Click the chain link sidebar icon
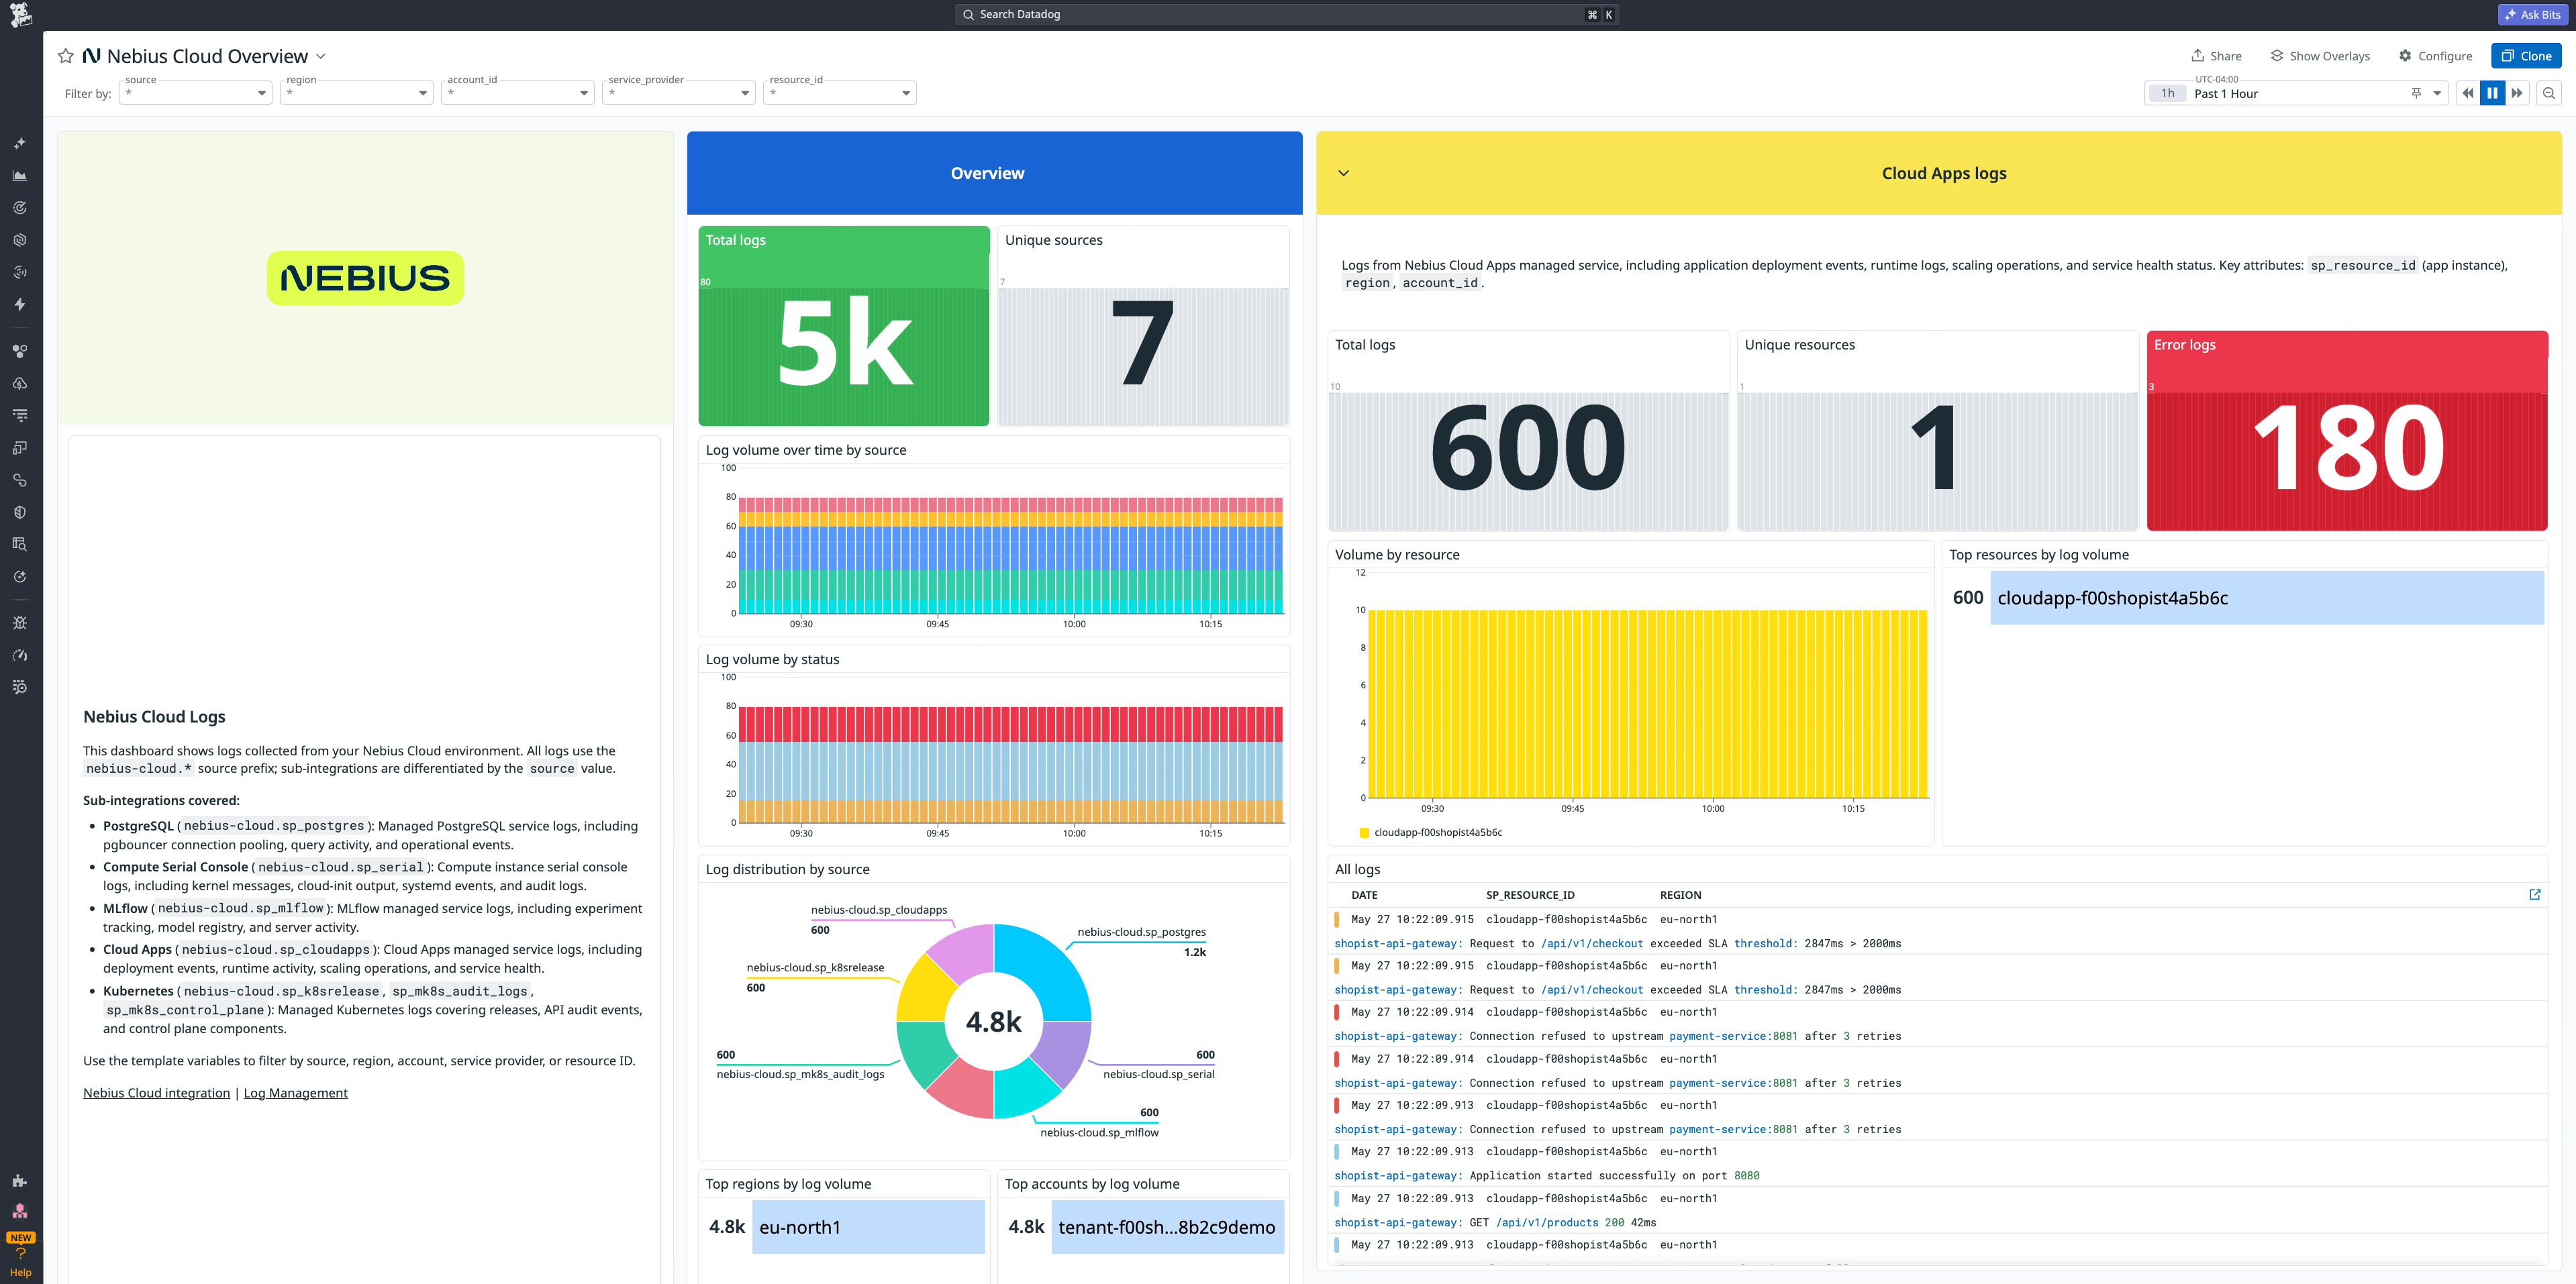This screenshot has height=1284, width=2576. tap(20, 480)
